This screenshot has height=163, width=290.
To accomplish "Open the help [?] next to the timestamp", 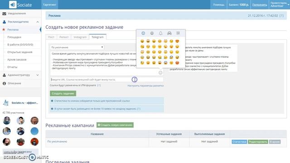I will pyautogui.click(x=281, y=16).
